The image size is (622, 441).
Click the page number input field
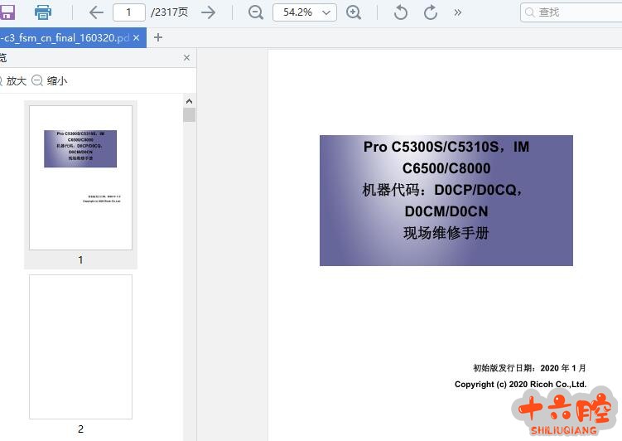[129, 12]
